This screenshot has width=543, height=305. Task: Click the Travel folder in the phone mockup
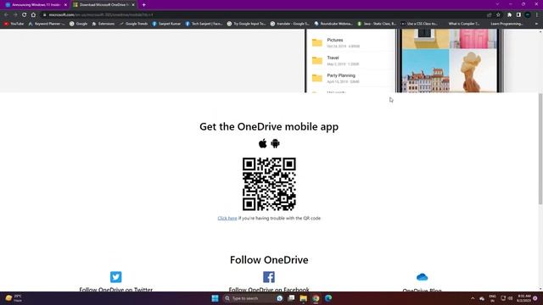336,60
